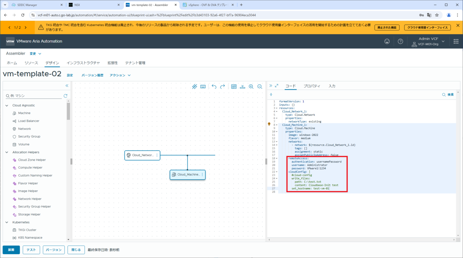Screen dimensions: 463x258
Task: Select the Cloud_Network node on canvas
Action: 142,155
